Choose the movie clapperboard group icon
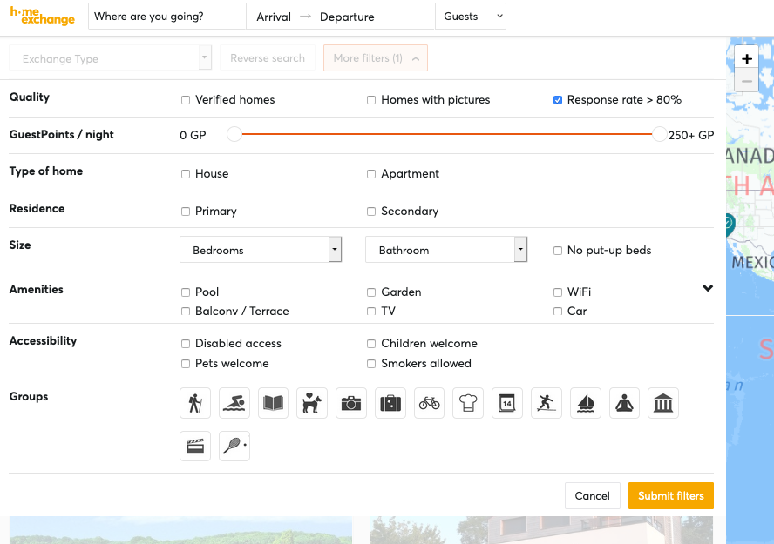 (195, 446)
